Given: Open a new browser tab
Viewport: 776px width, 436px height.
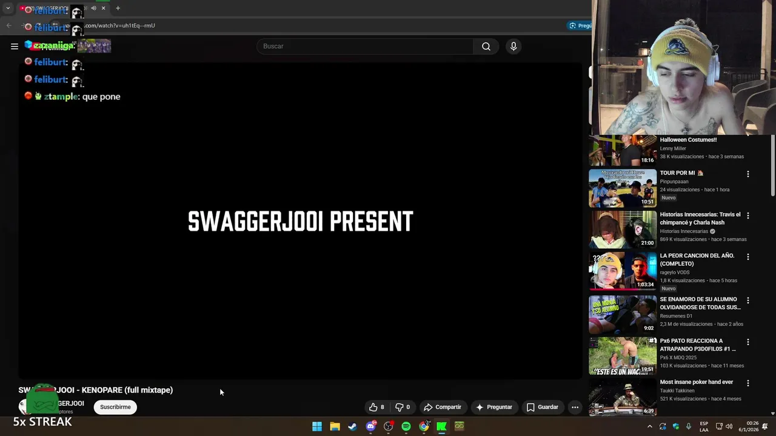Looking at the screenshot, I should click(x=118, y=8).
